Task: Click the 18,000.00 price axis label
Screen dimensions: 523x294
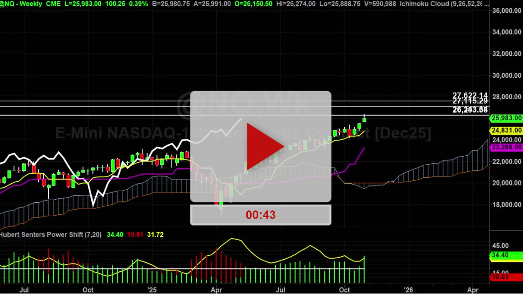Action: tap(506, 204)
